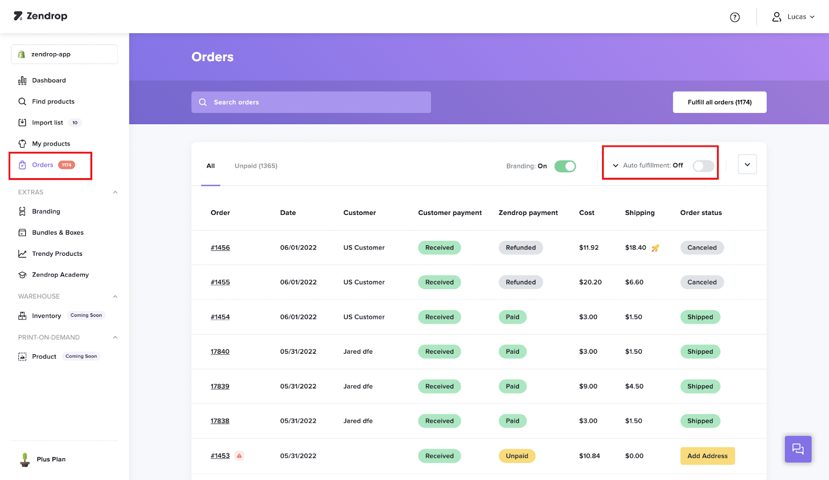829x480 pixels.
Task: Open order #1454 link
Action: pyautogui.click(x=220, y=317)
